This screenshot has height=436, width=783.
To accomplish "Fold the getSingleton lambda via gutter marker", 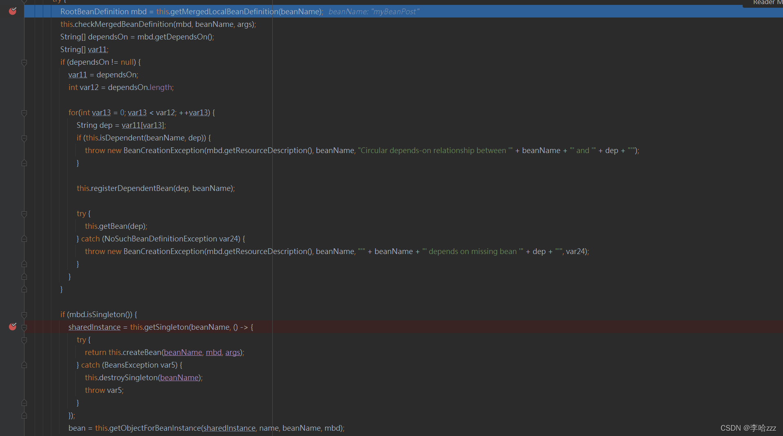I will click(x=24, y=327).
